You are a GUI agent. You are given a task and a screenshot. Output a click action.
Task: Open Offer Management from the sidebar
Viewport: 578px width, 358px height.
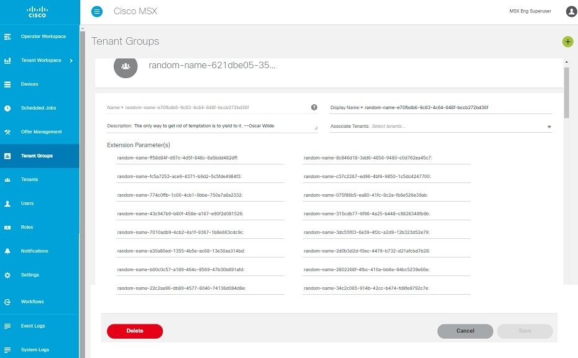[40, 132]
